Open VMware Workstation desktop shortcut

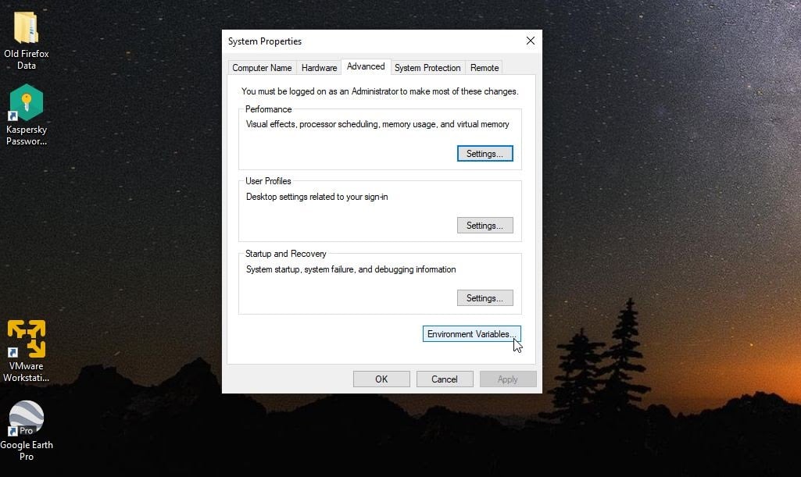coord(26,339)
